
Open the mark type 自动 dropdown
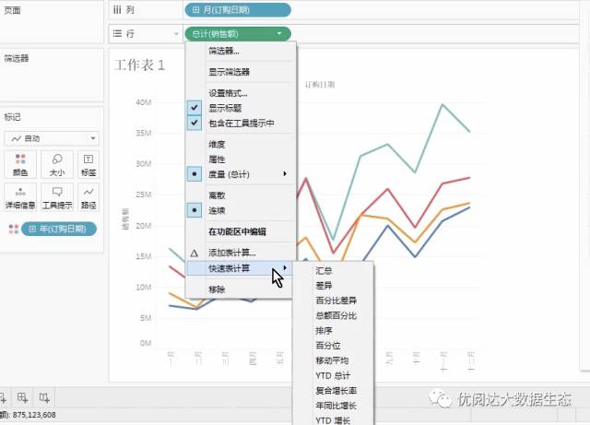[52, 138]
